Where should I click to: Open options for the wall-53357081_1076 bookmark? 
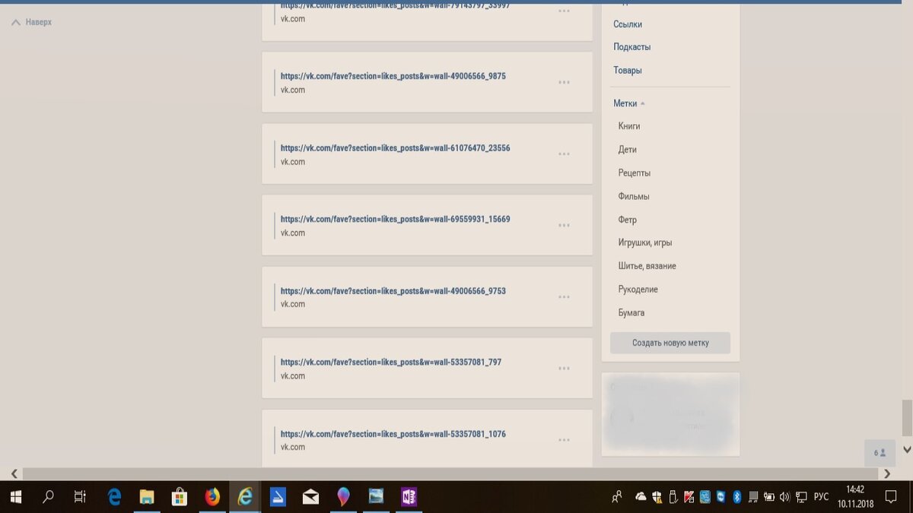pyautogui.click(x=564, y=439)
